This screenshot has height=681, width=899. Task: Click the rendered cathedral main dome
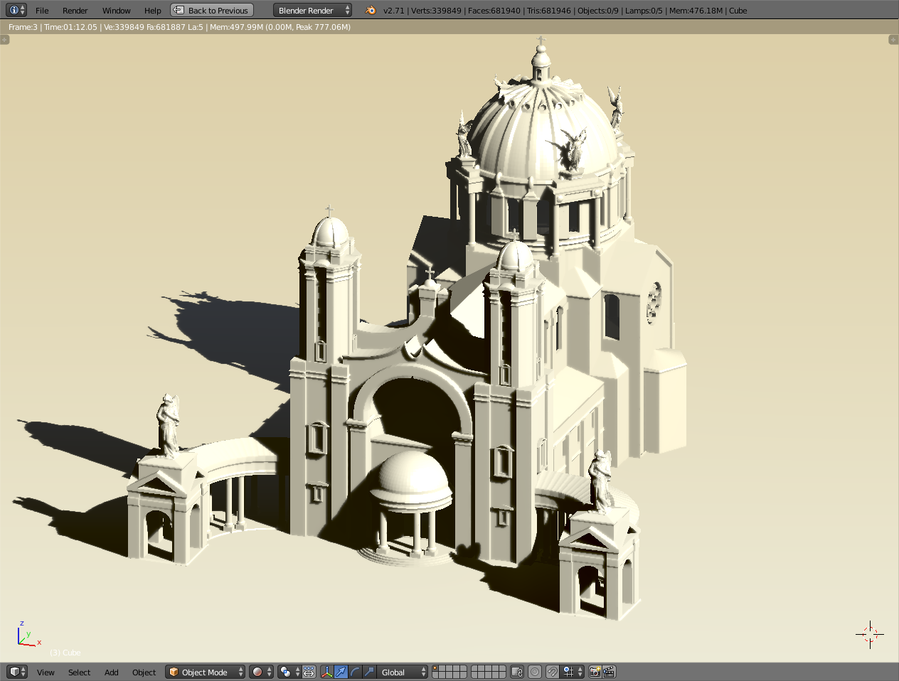[544, 132]
